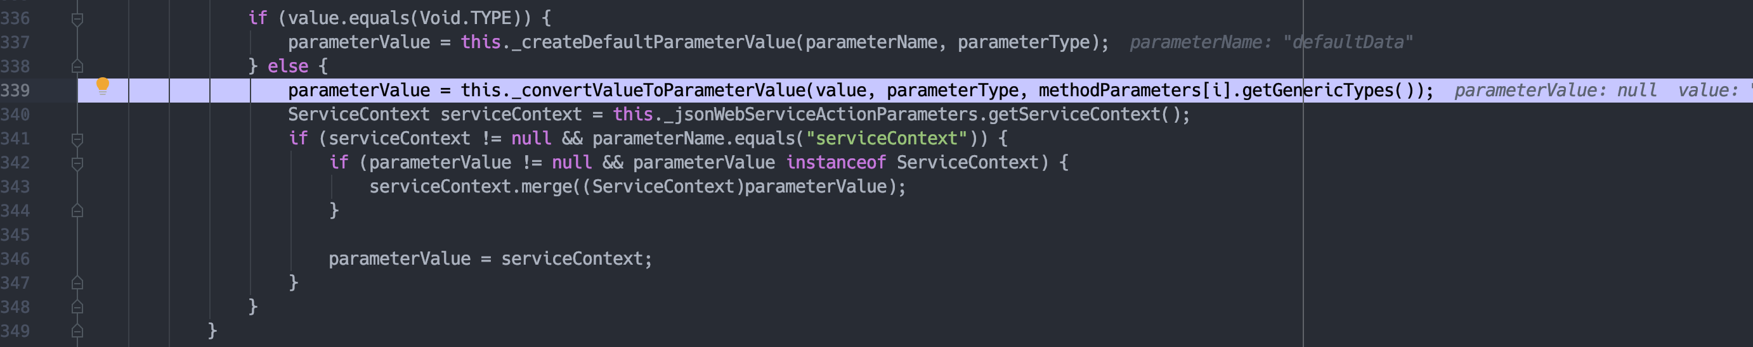Collapse the serviceContext null-check block at line 341

pyautogui.click(x=77, y=139)
